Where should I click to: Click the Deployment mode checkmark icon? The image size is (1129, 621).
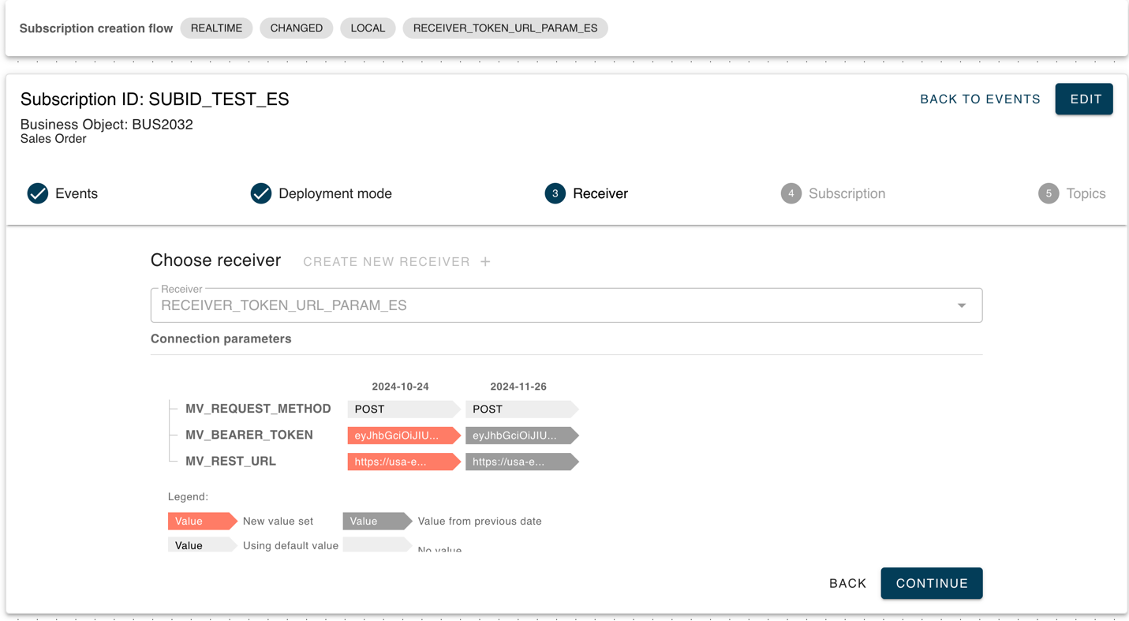pyautogui.click(x=261, y=193)
